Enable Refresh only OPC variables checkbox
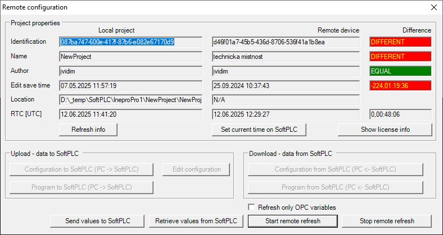This screenshot has width=443, height=235. pyautogui.click(x=252, y=207)
